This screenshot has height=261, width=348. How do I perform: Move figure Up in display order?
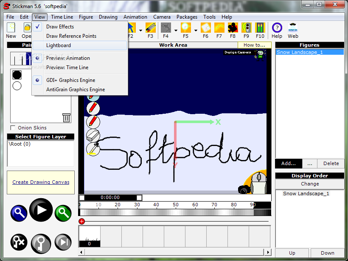[x=292, y=253]
